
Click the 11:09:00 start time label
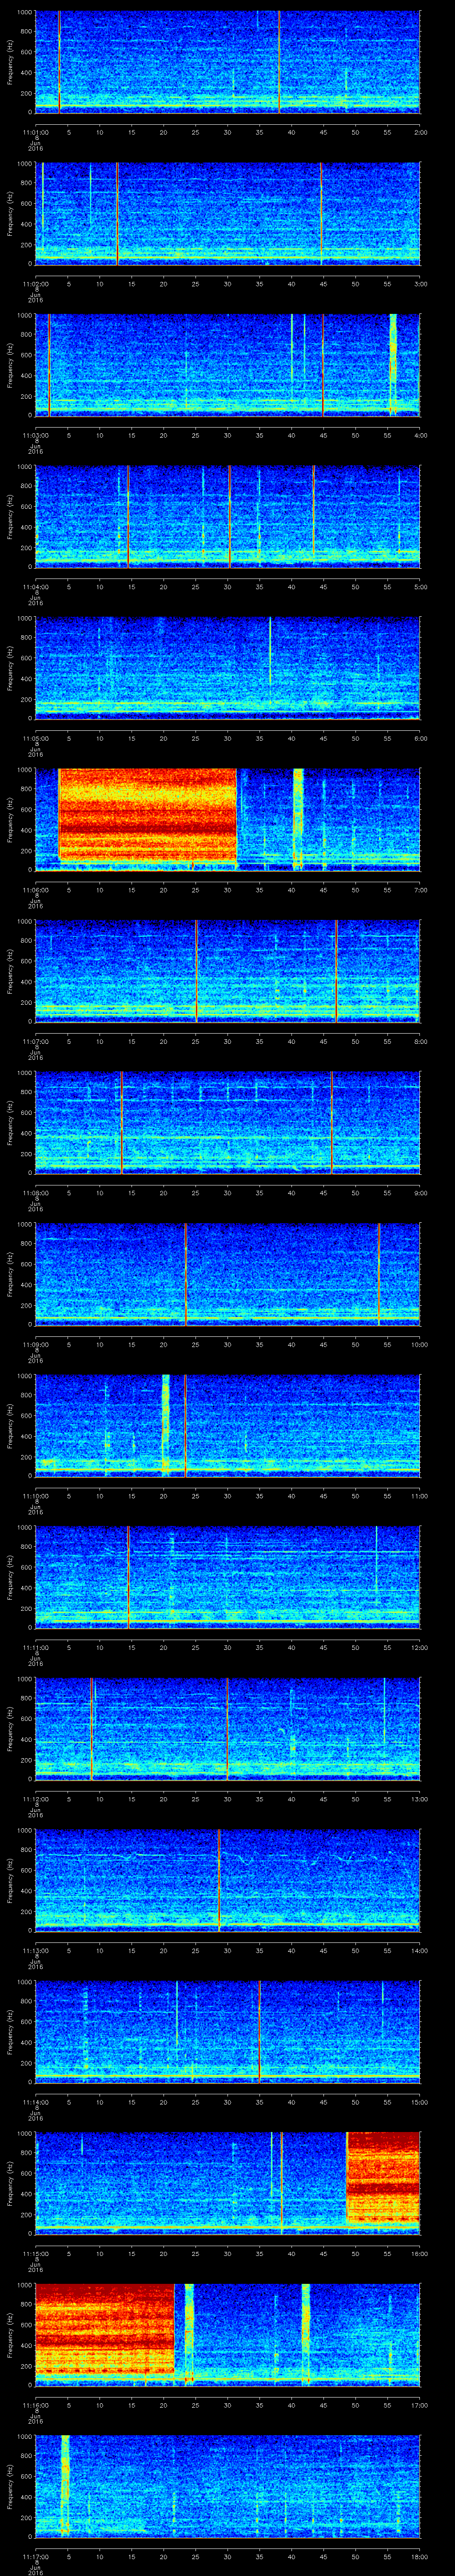pyautogui.click(x=35, y=1344)
